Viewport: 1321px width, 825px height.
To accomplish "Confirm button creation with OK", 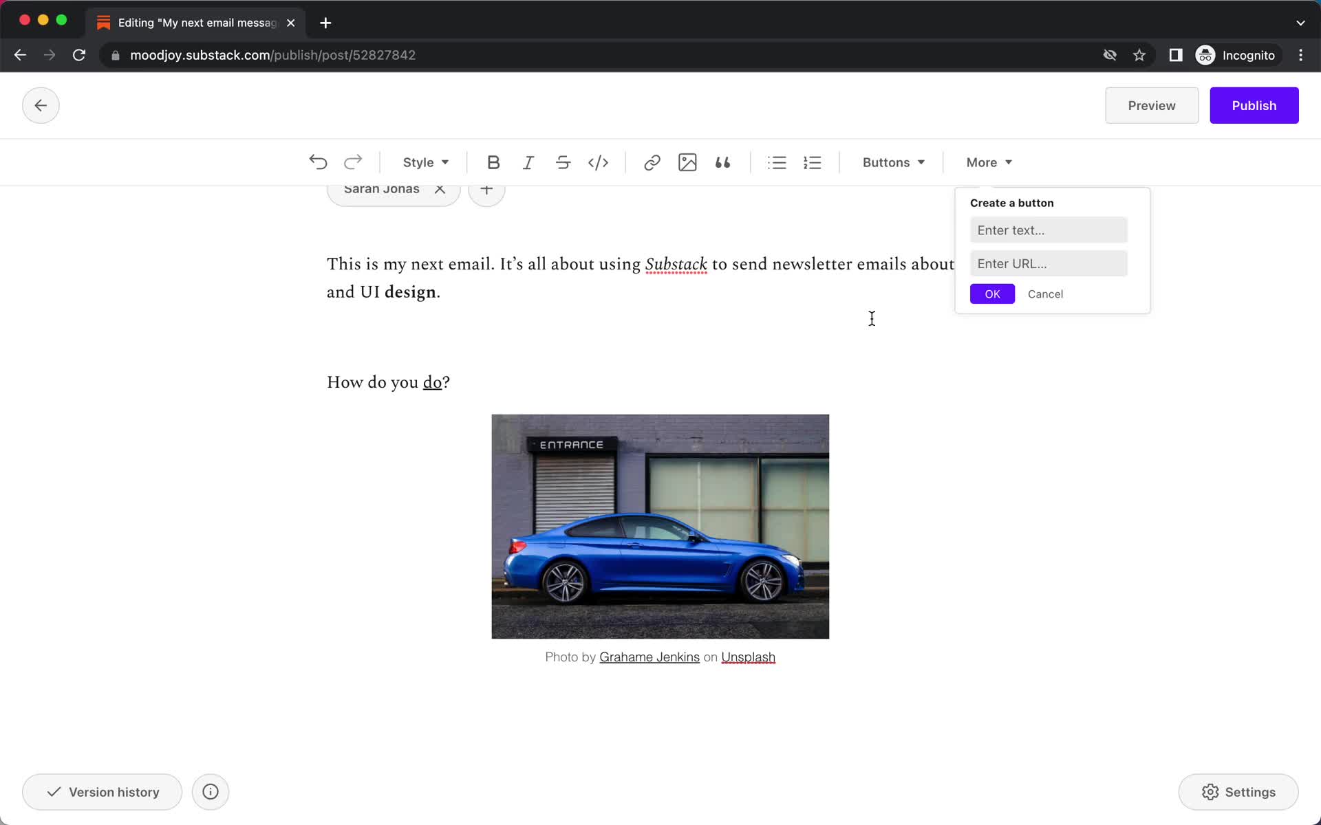I will coord(992,294).
